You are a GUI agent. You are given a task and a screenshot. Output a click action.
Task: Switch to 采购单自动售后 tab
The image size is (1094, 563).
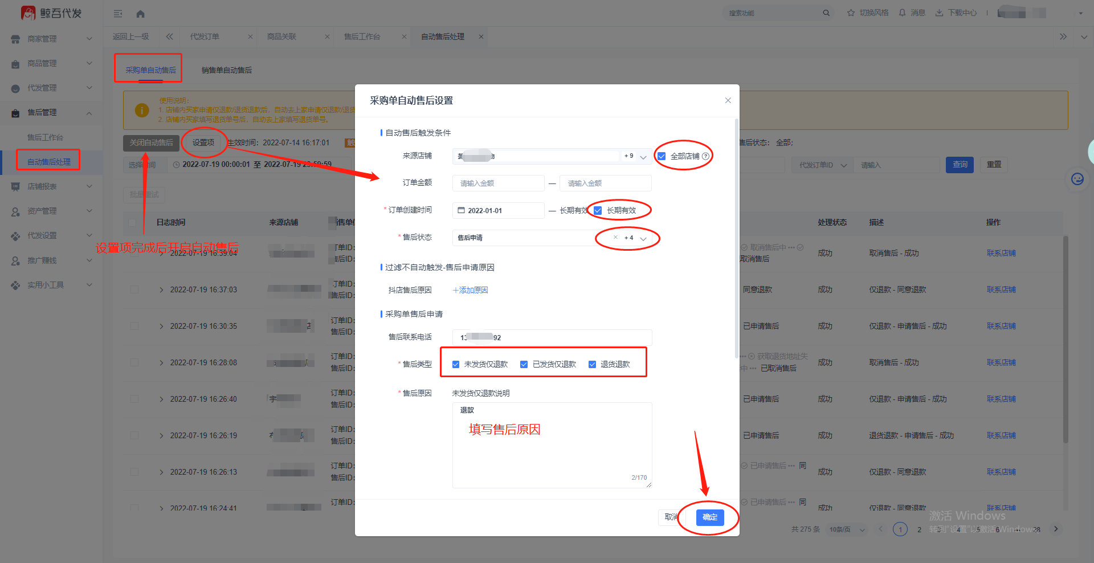pos(150,70)
